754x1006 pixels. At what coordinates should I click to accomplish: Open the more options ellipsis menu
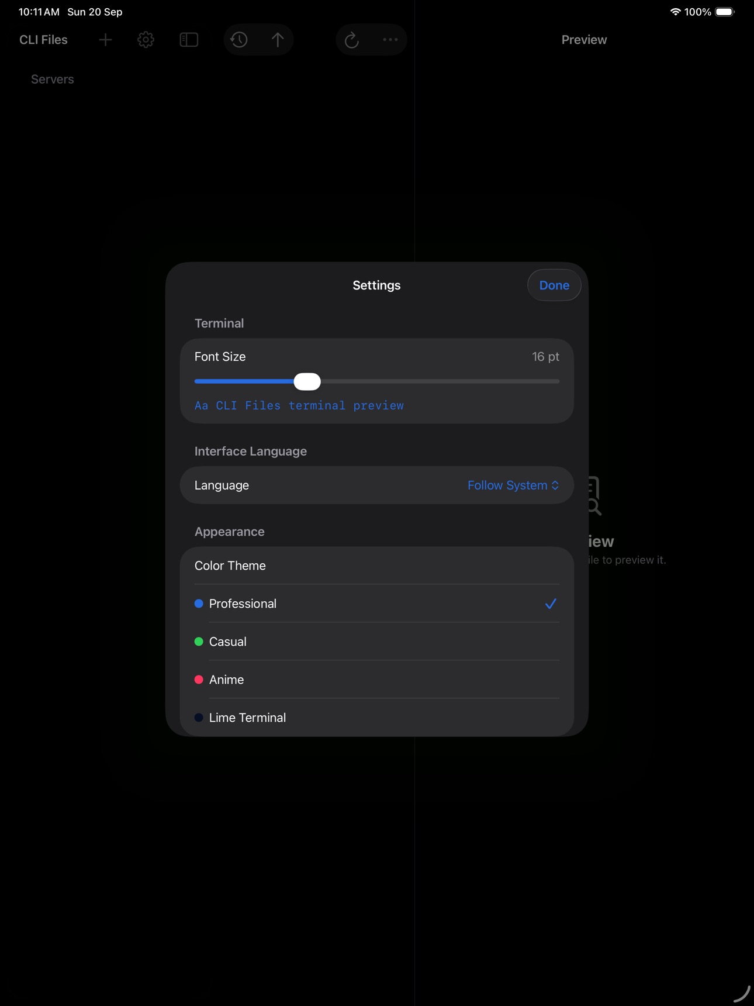[390, 40]
